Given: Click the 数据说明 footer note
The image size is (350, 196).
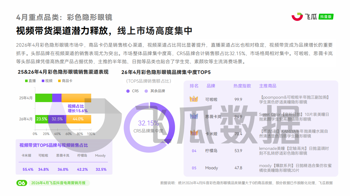Looking at the screenshot, I should pos(247,183).
